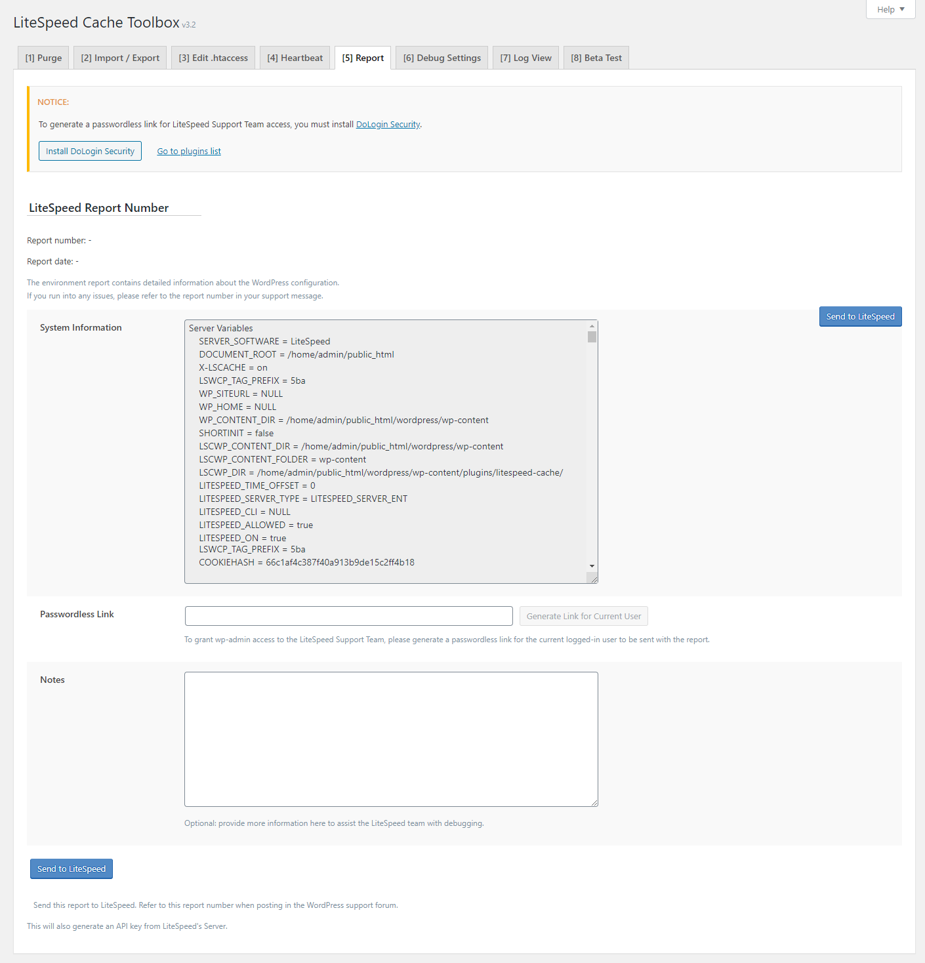
Task: Click the LSCWP_DIR plugin path line
Action: [x=381, y=472]
